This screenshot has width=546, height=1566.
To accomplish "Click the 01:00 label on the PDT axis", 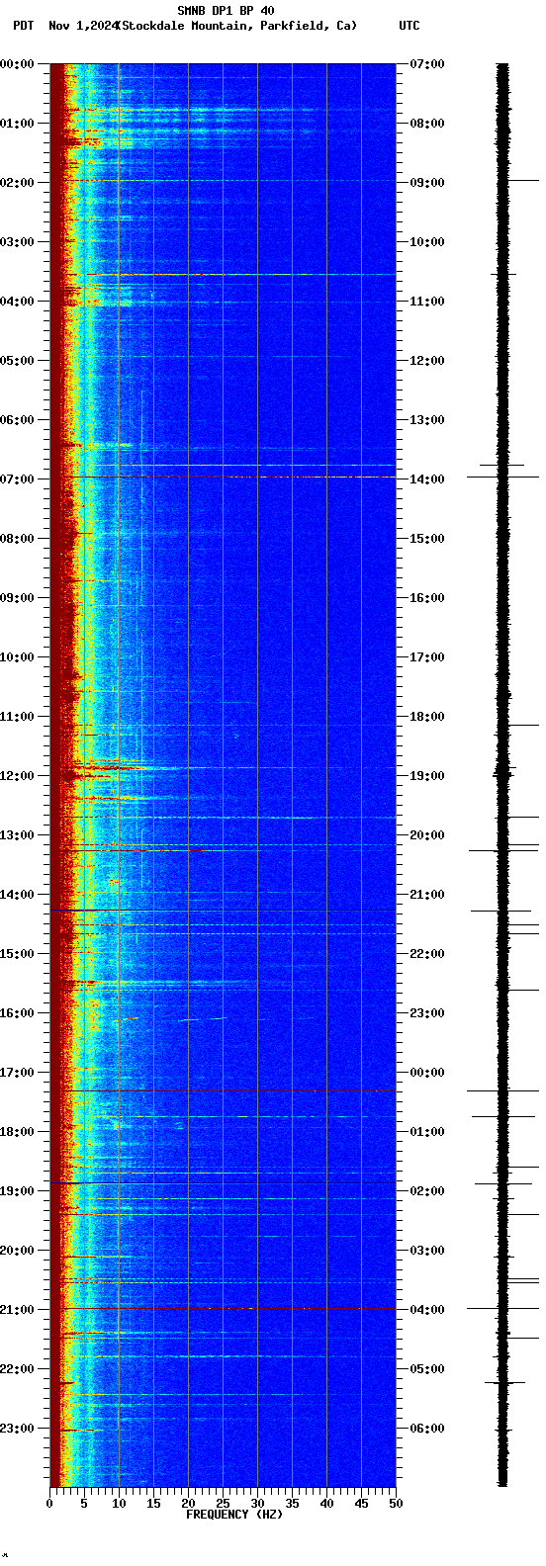I will [17, 124].
